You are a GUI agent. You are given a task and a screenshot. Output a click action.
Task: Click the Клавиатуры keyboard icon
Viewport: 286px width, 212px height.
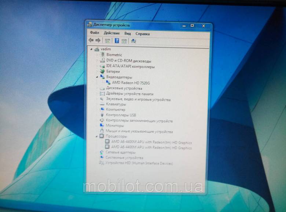(x=102, y=105)
